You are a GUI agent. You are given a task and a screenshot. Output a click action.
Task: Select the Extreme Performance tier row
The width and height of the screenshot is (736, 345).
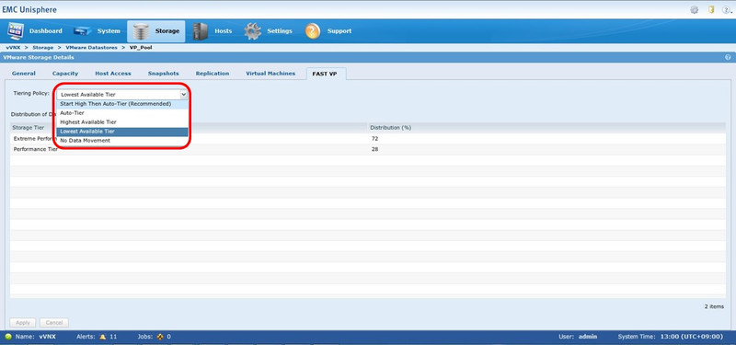coord(368,139)
